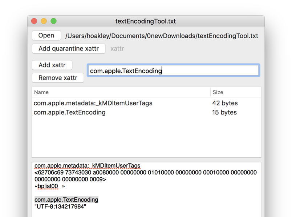Image resolution: width=292 pixels, height=217 pixels.
Task: Click the textEncodingTool.txt window title
Action: [x=146, y=21]
